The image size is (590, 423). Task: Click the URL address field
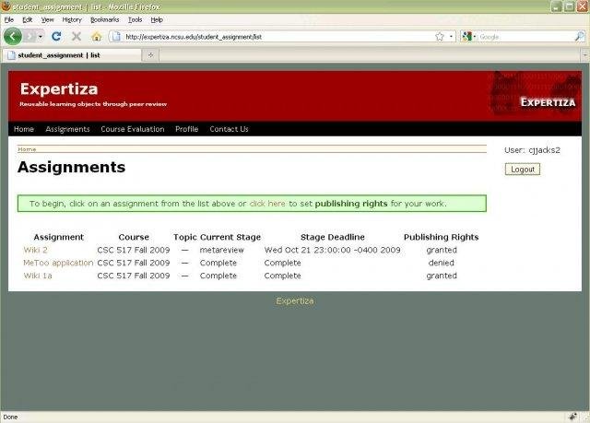click(x=278, y=37)
